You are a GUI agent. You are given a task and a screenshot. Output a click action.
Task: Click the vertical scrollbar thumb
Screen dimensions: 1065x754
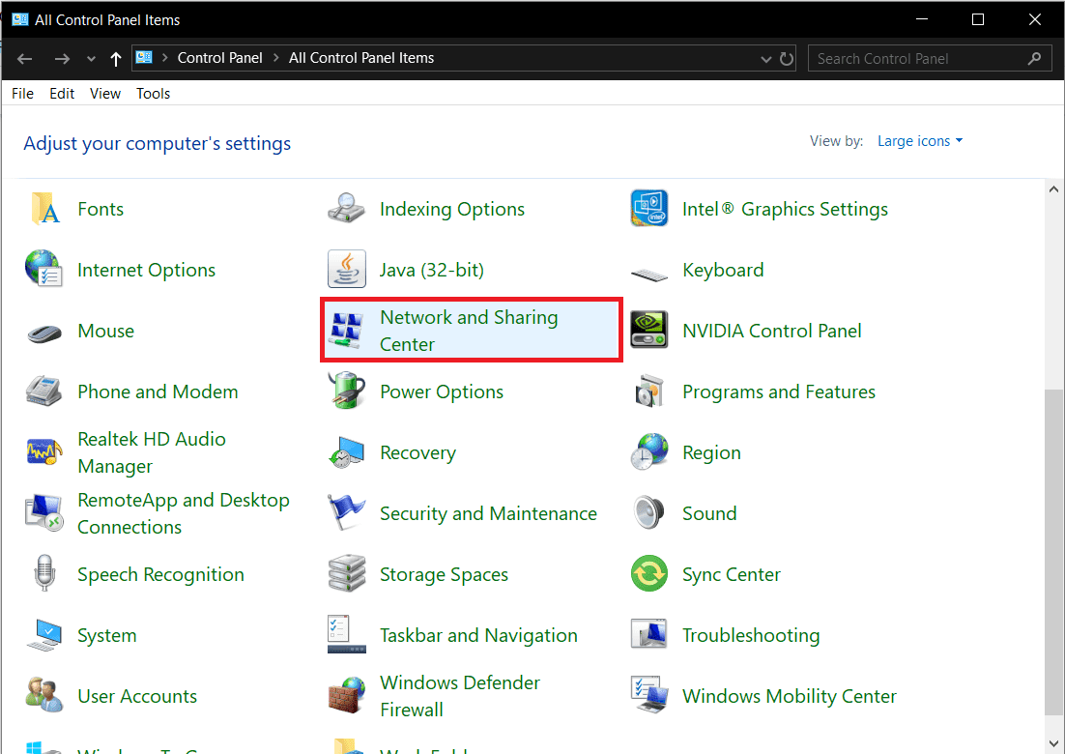click(x=1053, y=551)
